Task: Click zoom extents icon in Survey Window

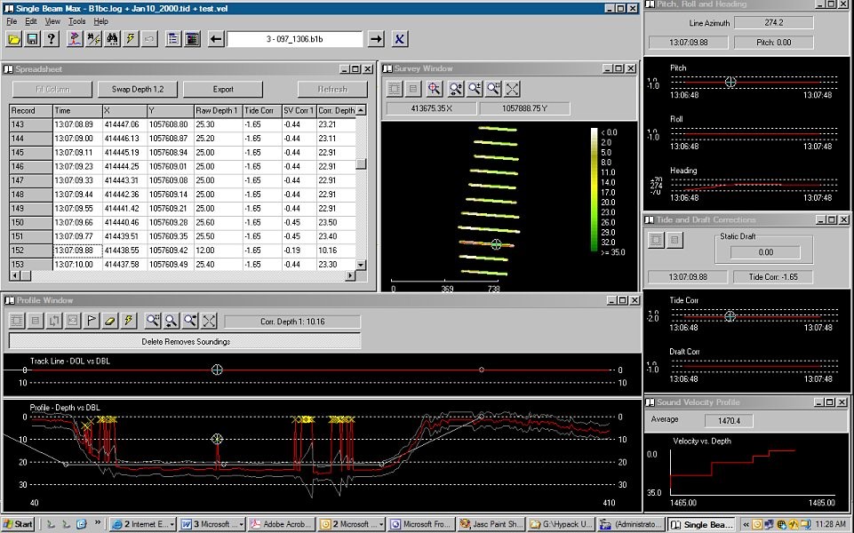Action: coord(512,89)
